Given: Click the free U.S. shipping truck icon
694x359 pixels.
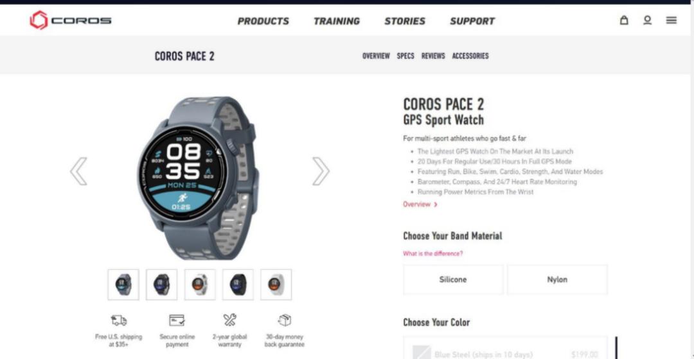Looking at the screenshot, I should click(x=119, y=320).
